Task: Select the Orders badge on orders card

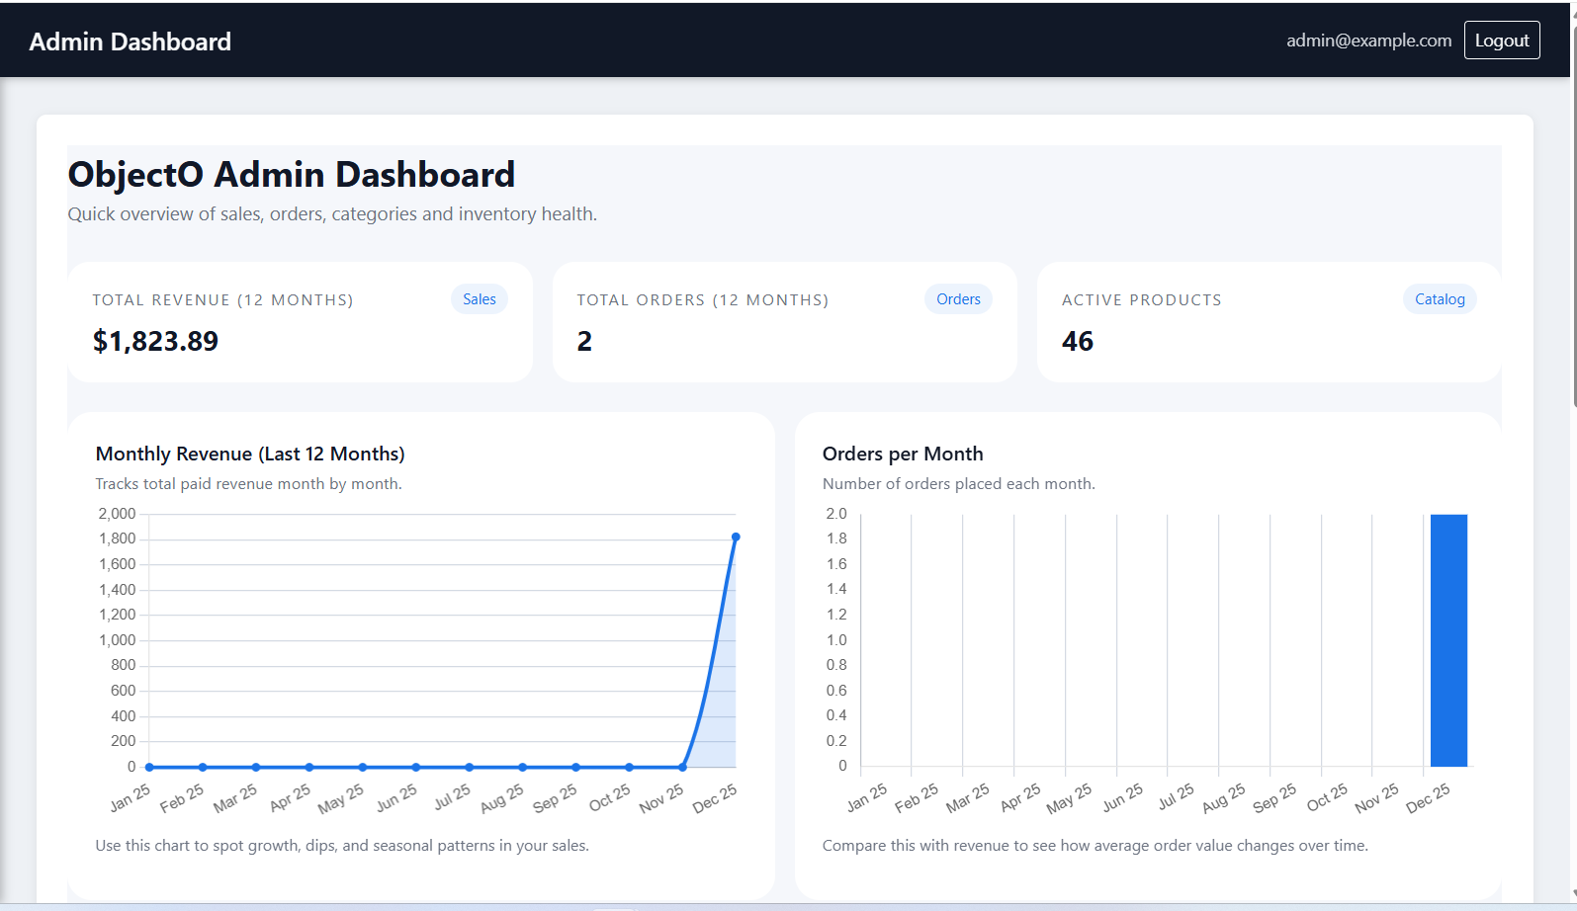Action: [x=957, y=299]
